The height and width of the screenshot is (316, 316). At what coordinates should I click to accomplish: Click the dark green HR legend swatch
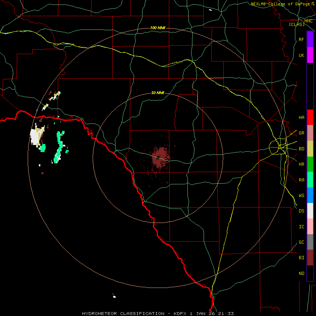310,164
